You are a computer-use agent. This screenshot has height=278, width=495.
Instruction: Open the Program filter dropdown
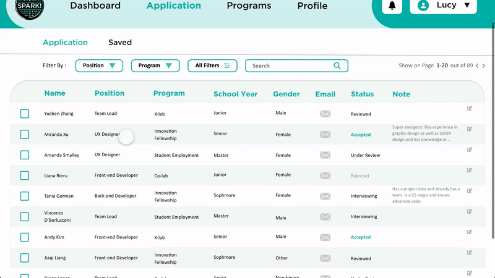tap(155, 65)
